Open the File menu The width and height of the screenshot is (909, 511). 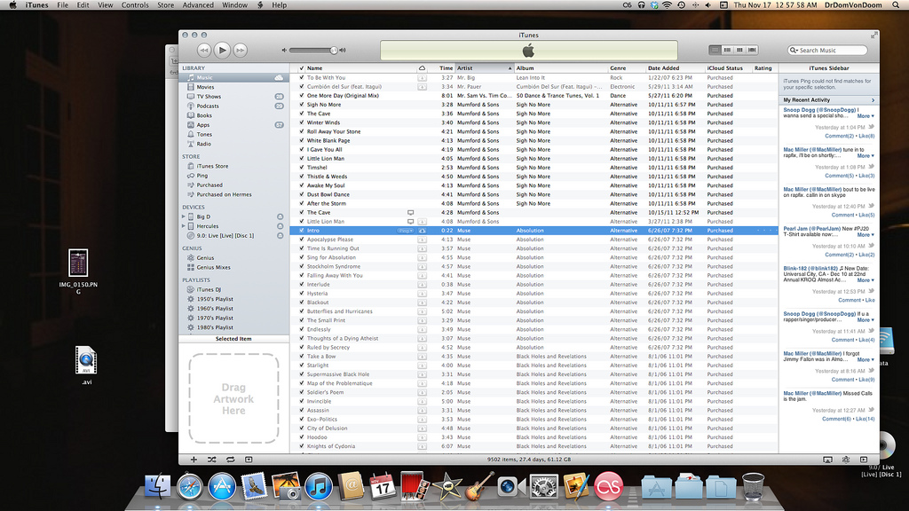(63, 5)
